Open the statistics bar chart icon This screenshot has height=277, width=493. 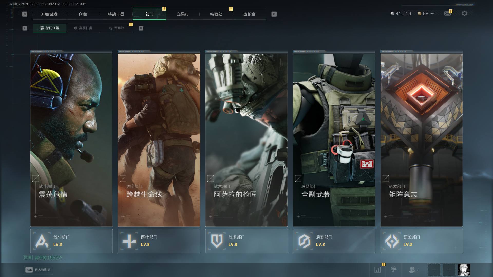pyautogui.click(x=378, y=270)
